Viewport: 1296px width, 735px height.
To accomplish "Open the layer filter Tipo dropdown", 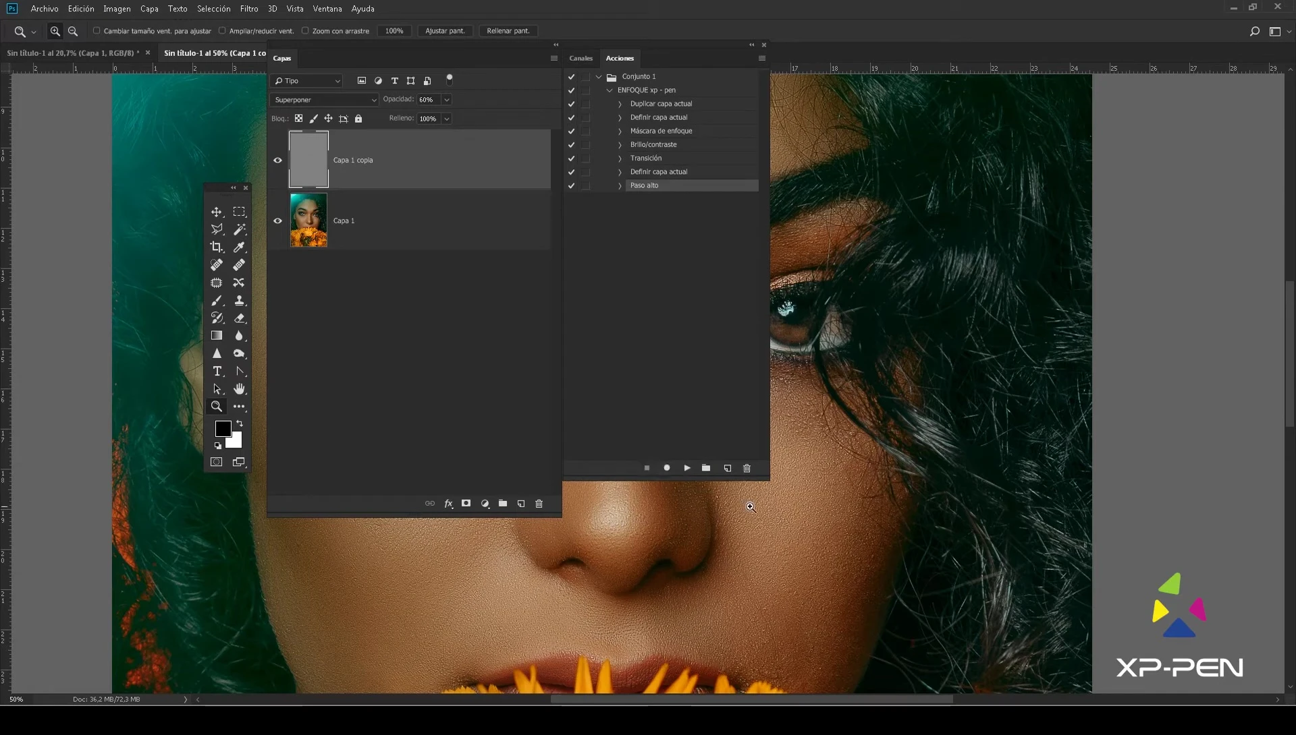I will (306, 81).
